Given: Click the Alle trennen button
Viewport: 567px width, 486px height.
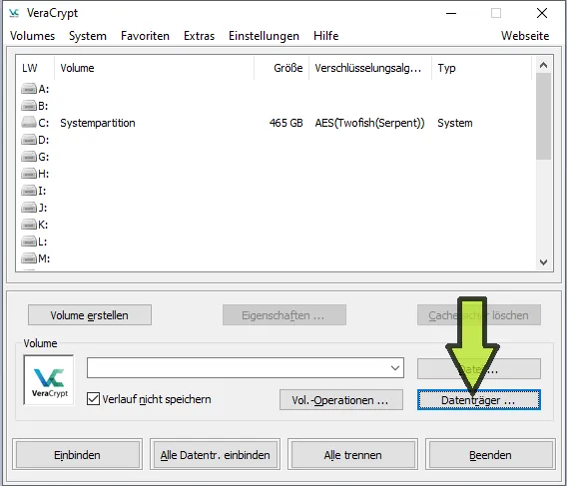Looking at the screenshot, I should coord(353,454).
